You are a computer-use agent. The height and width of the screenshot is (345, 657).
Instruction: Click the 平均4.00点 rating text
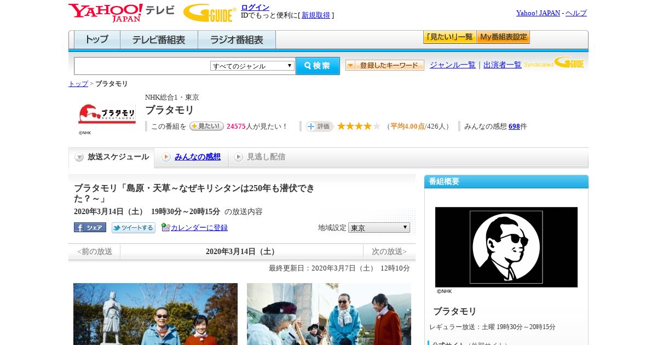pyautogui.click(x=408, y=127)
